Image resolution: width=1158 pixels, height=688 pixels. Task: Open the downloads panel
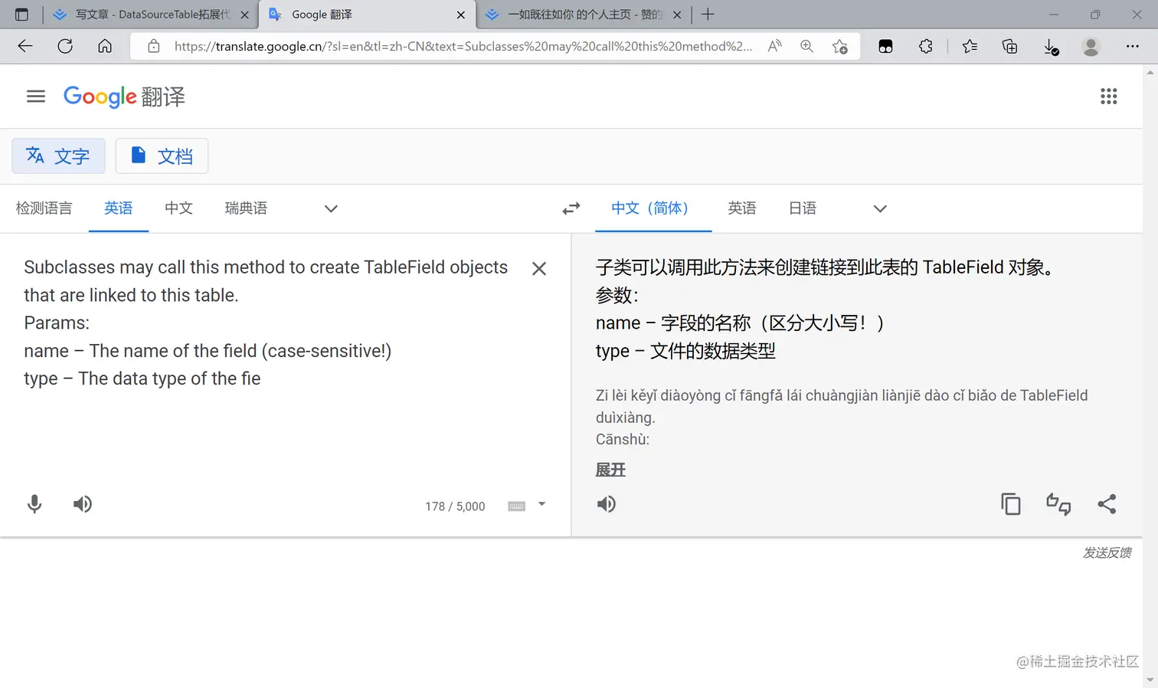pyautogui.click(x=1052, y=47)
